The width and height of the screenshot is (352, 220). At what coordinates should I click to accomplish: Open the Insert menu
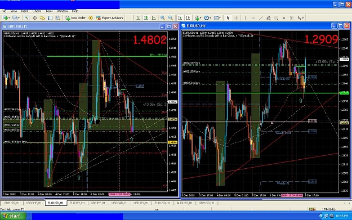[x=25, y=11]
